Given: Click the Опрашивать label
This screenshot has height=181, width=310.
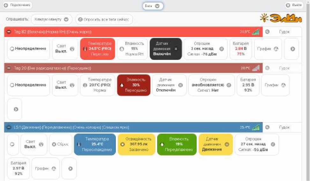Looking at the screenshot, I should point(18,19).
